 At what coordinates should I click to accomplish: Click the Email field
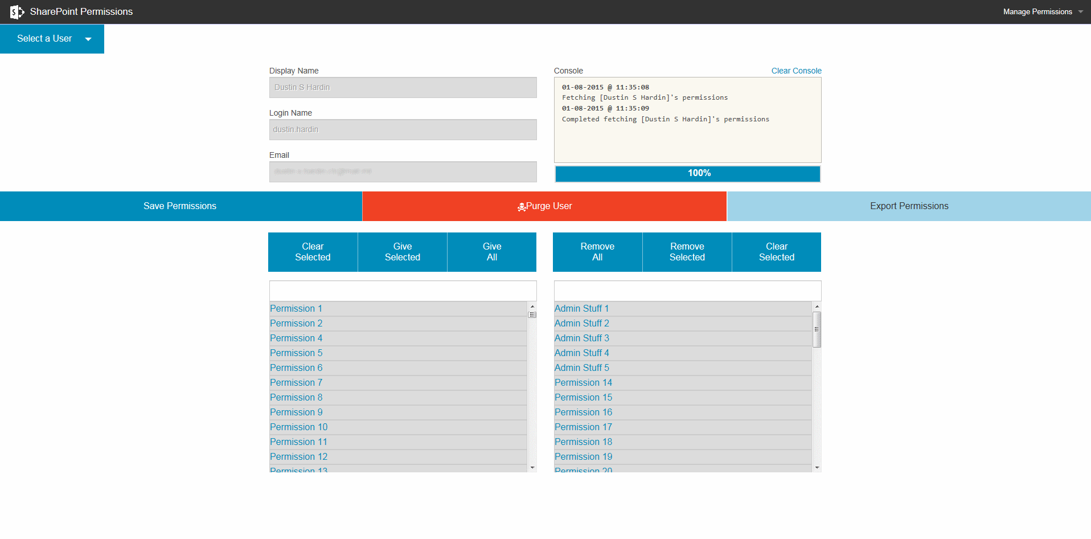point(403,172)
